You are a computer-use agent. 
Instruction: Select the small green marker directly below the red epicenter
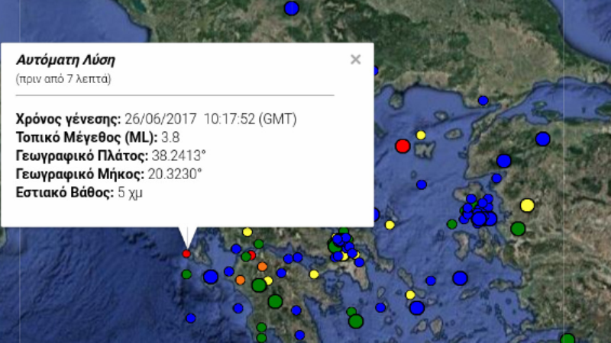point(186,274)
